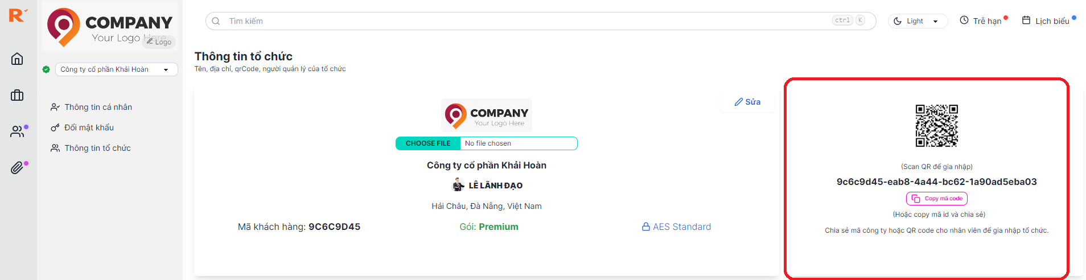
Task: Go to Thông tin tổ chức menu item
Action: coord(97,148)
